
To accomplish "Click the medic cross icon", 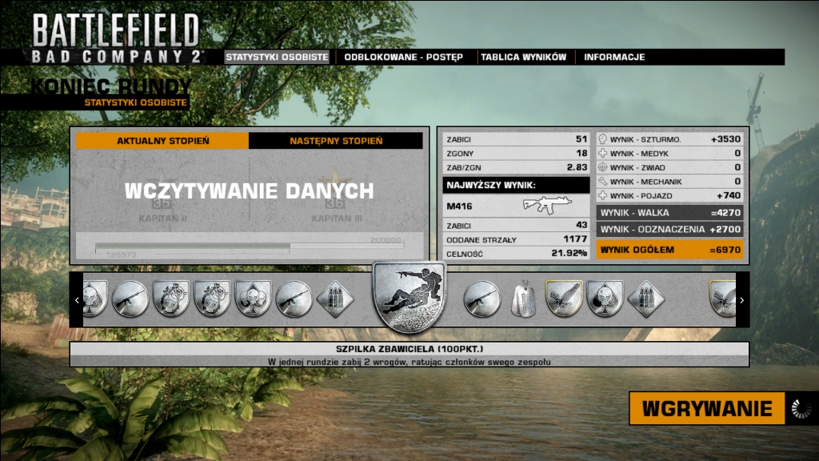I will [603, 153].
